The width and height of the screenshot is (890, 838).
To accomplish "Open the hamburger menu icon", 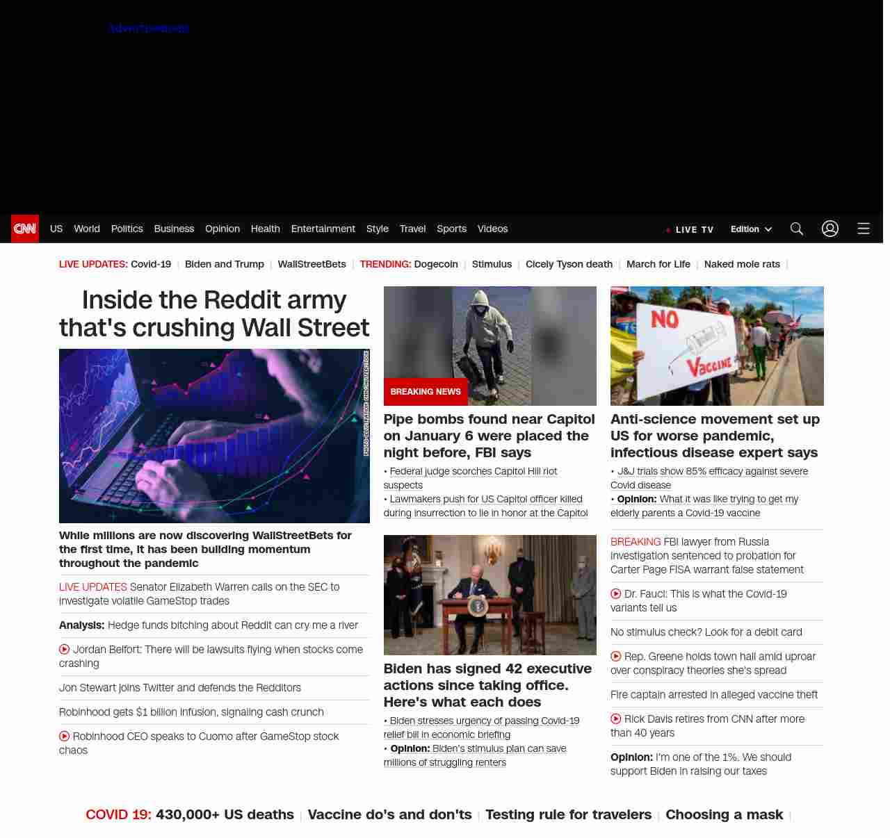I will 863,229.
